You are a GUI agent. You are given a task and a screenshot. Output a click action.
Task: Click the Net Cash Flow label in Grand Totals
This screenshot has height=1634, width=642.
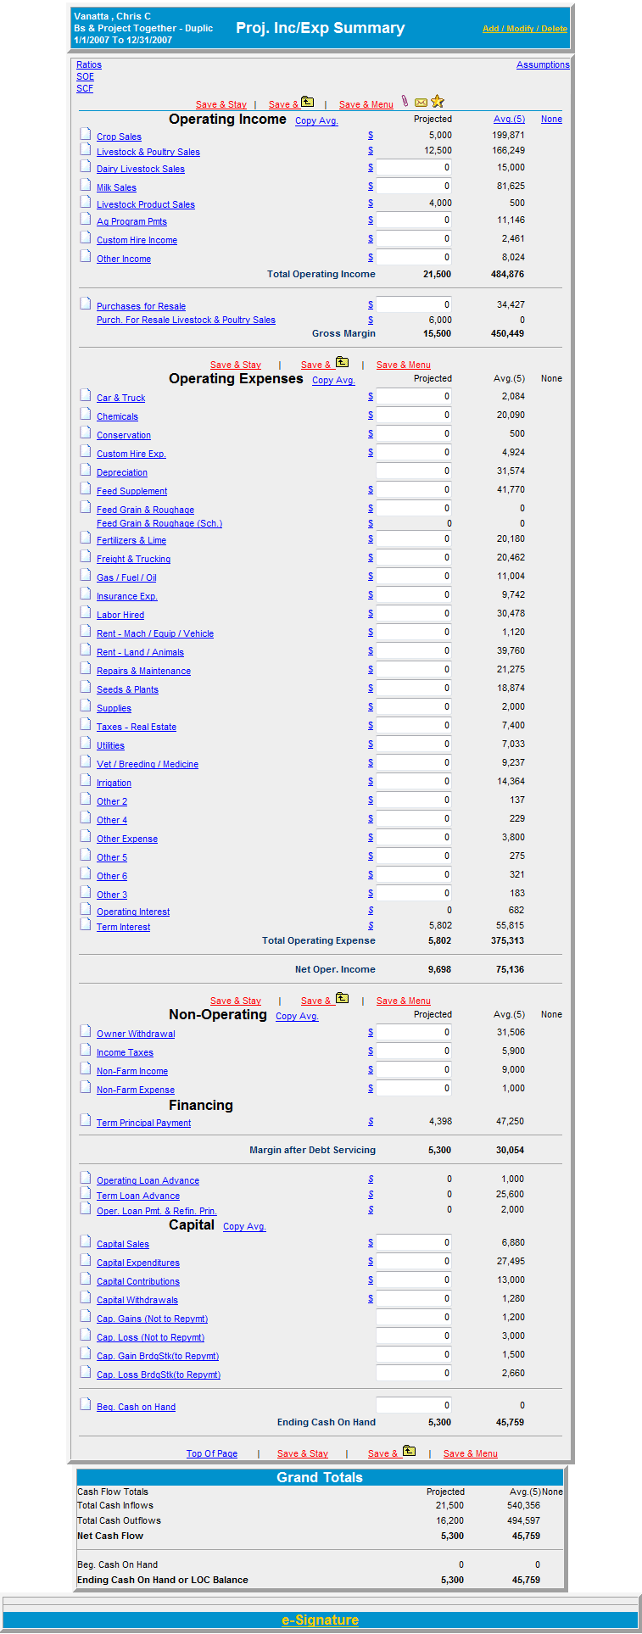(110, 1536)
